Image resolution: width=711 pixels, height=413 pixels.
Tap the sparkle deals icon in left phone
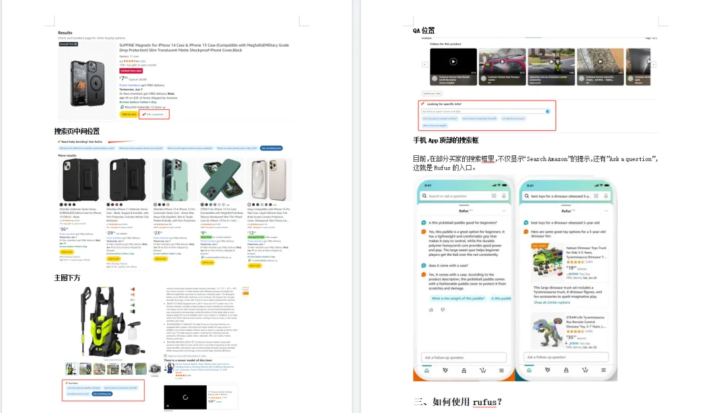point(445,370)
